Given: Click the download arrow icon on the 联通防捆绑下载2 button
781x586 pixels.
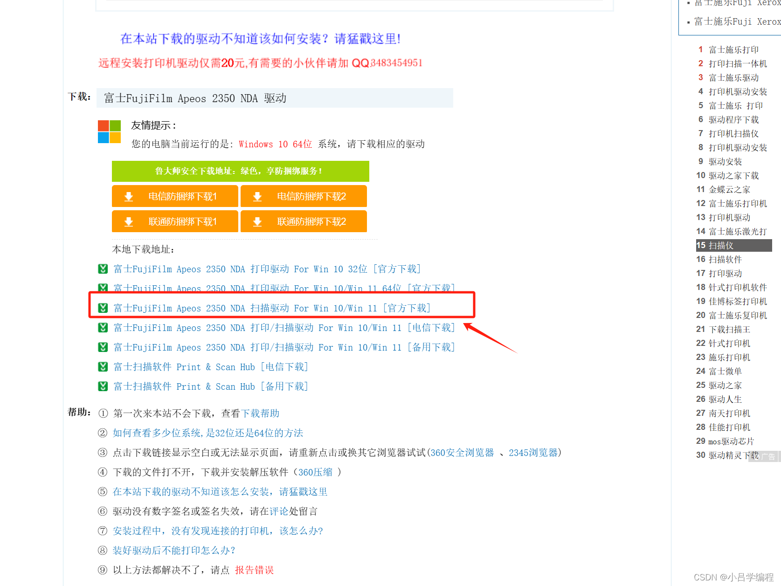Looking at the screenshot, I should [257, 222].
